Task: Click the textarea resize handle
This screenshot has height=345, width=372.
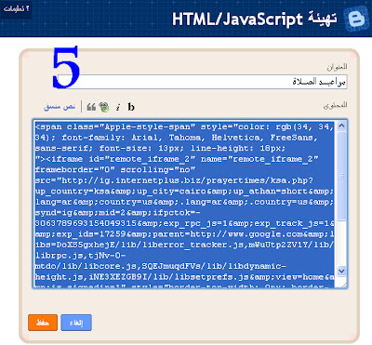Action: (x=343, y=285)
